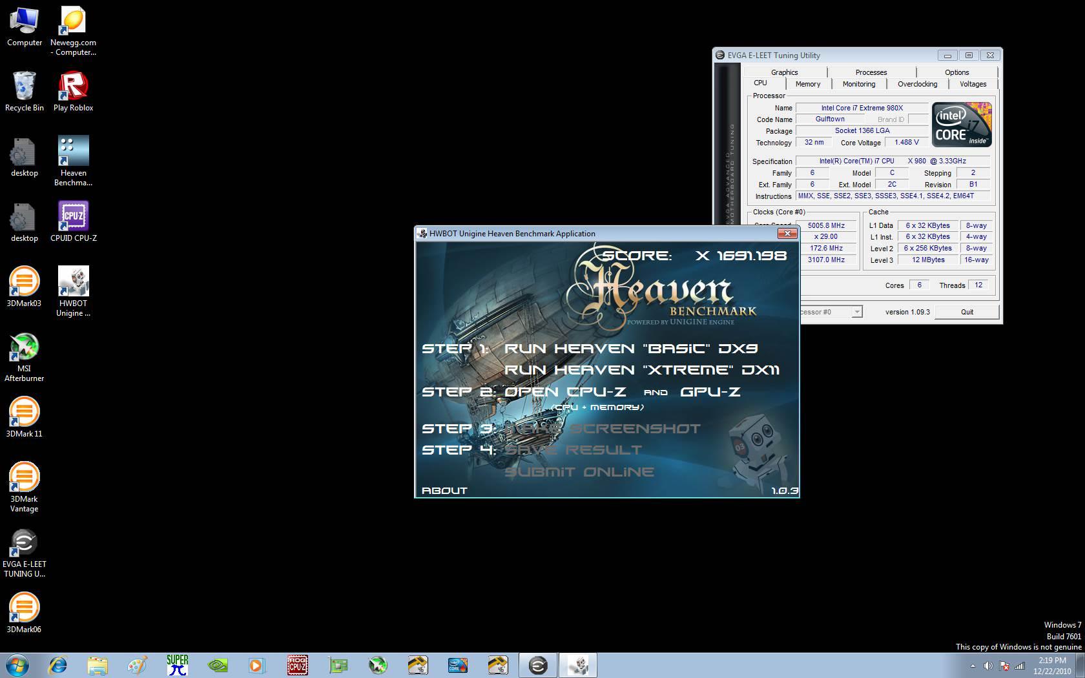Select the 3DMark 11 desktop shortcut
1085x678 pixels.
tap(24, 418)
